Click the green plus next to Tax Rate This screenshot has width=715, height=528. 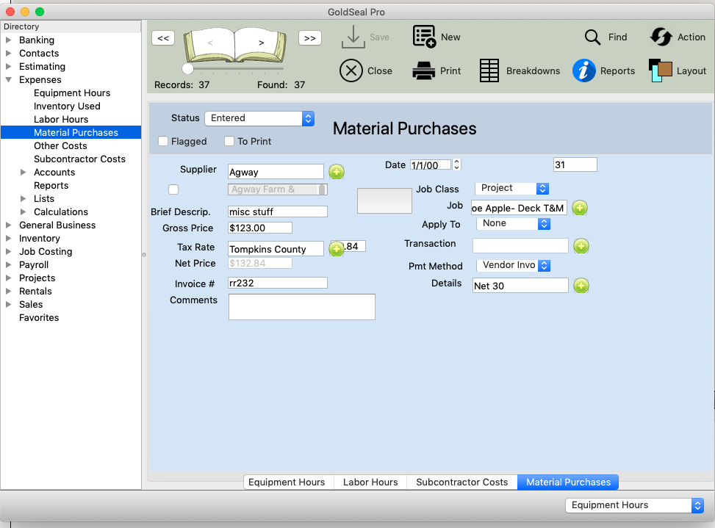click(x=337, y=249)
